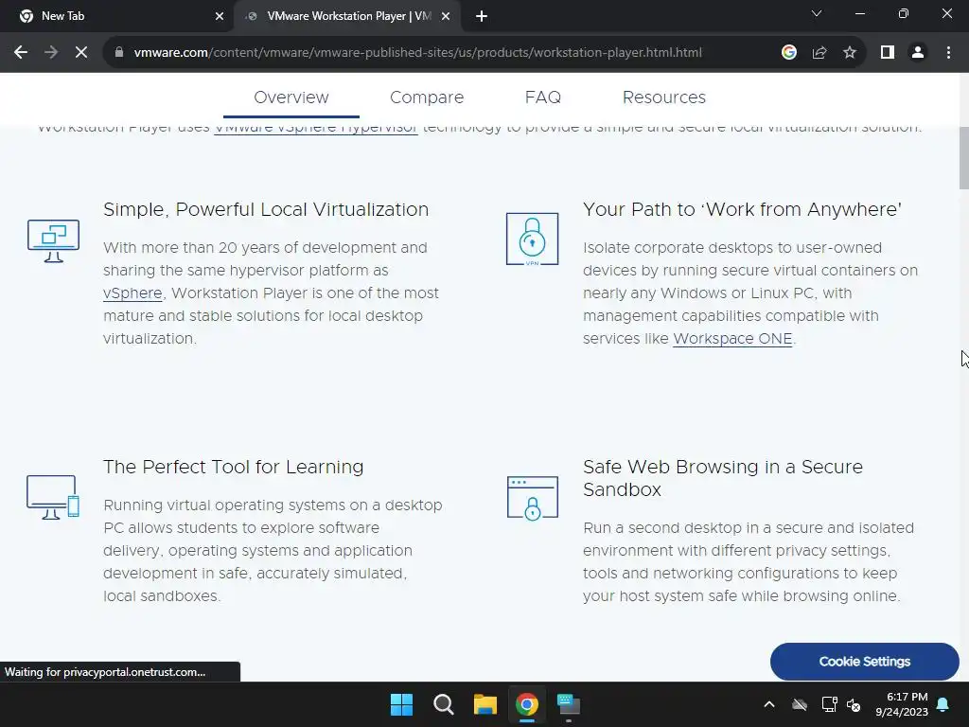This screenshot has width=969, height=727.
Task: Go to the Resources tab
Action: pyautogui.click(x=663, y=98)
